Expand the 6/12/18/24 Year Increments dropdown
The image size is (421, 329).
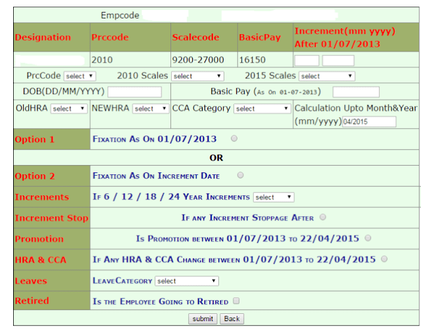pyautogui.click(x=274, y=197)
